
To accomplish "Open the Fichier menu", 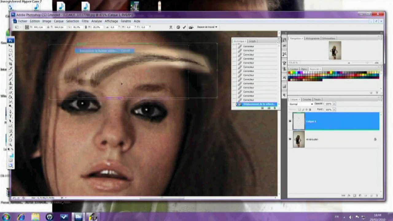I will tap(22, 21).
